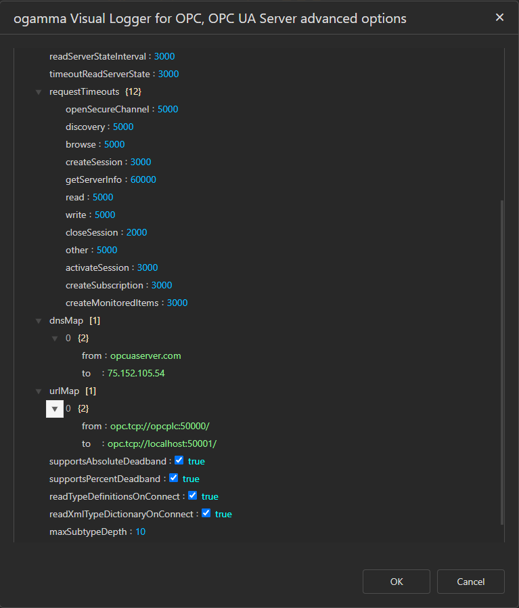Collapse urlMap item 0 entry
This screenshot has width=519, height=608.
click(x=55, y=408)
